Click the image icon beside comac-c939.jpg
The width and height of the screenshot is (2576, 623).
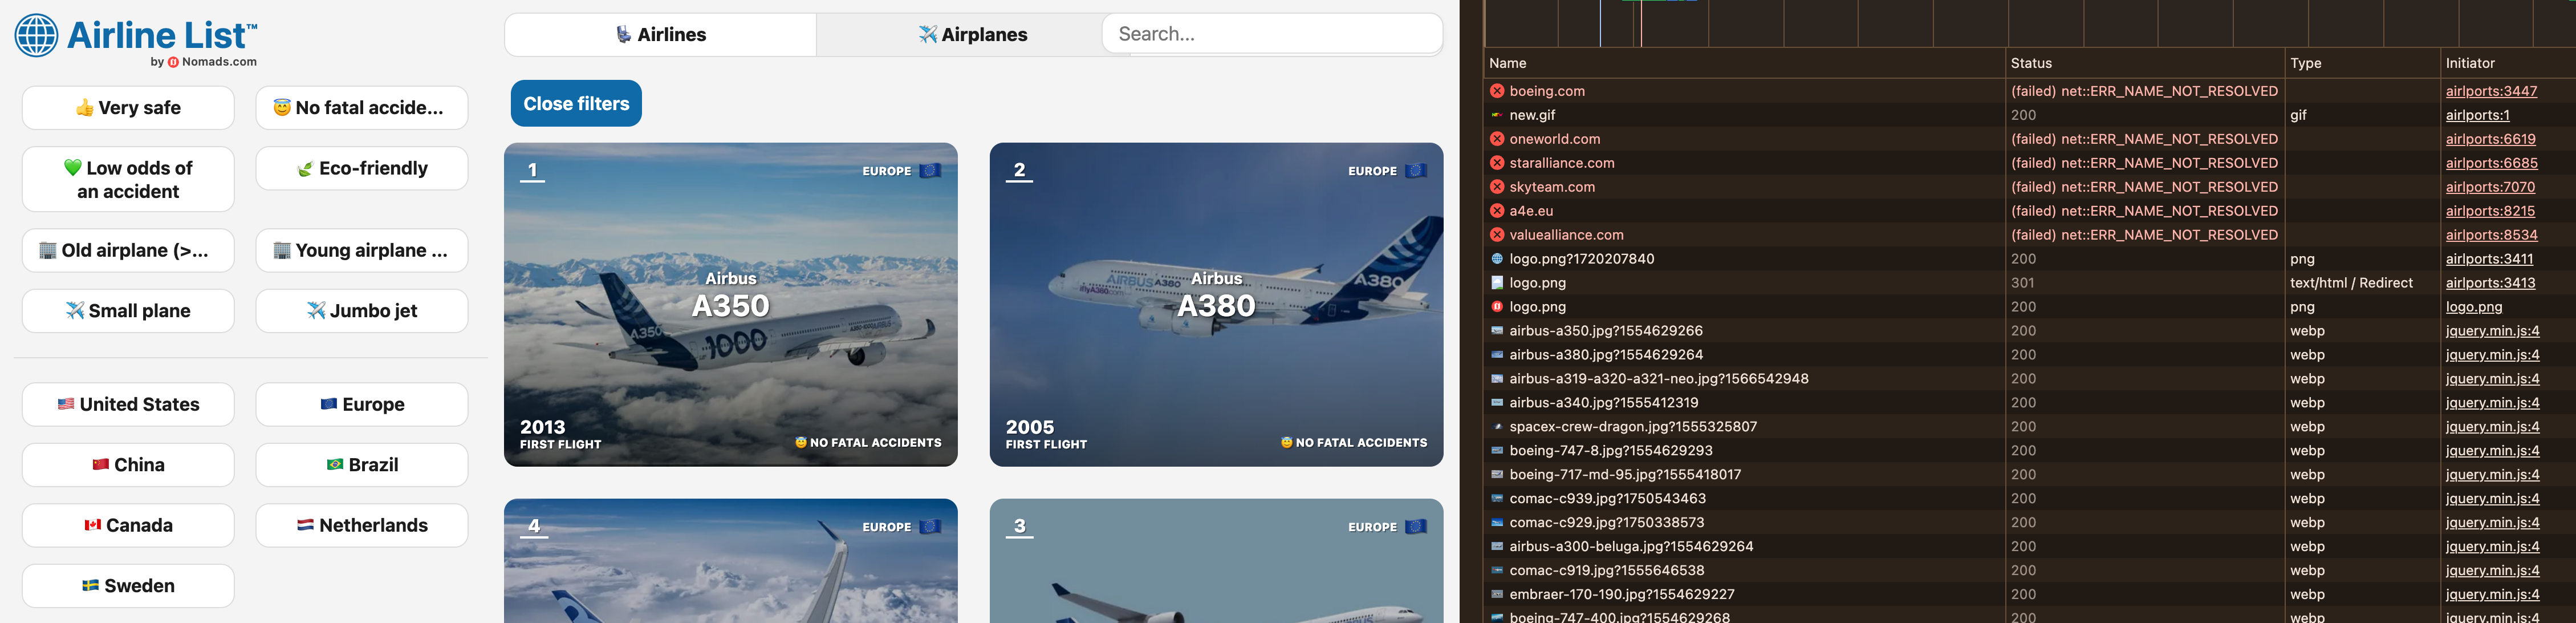point(1497,499)
